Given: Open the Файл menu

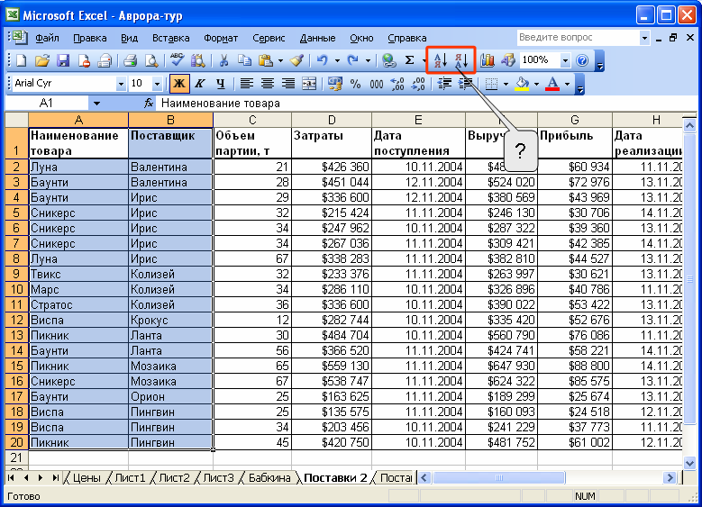Looking at the screenshot, I should pos(47,38).
